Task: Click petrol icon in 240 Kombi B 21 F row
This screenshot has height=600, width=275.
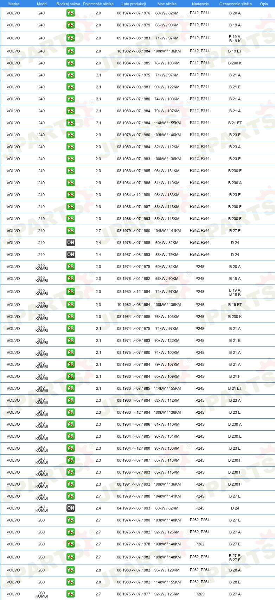Action: pos(71,376)
